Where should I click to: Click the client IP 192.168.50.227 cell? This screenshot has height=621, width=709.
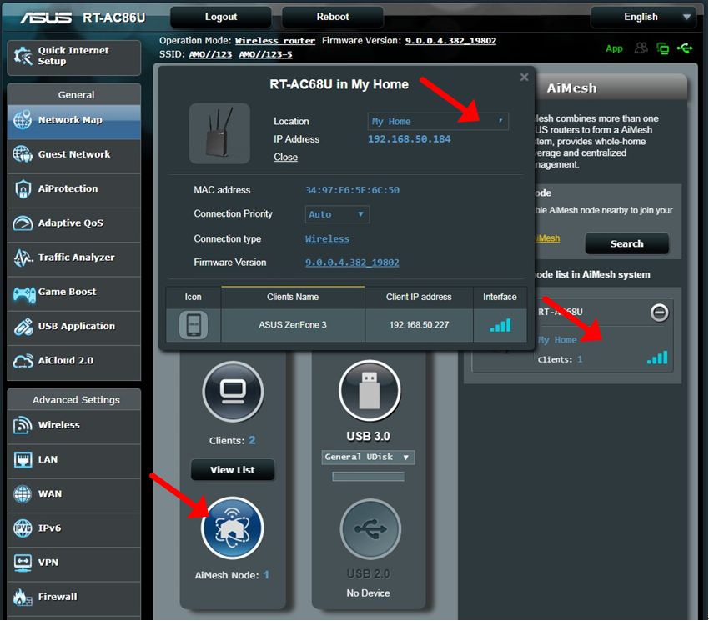(420, 325)
